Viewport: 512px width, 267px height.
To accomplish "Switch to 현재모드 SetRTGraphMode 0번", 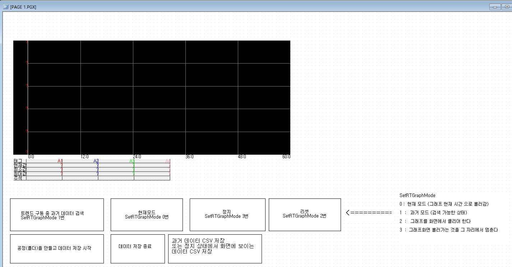I will (x=147, y=215).
